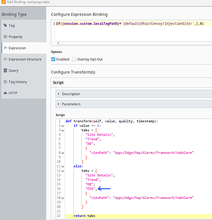Select the Expression fx icon
This screenshot has width=212, height=220.
point(5,48)
